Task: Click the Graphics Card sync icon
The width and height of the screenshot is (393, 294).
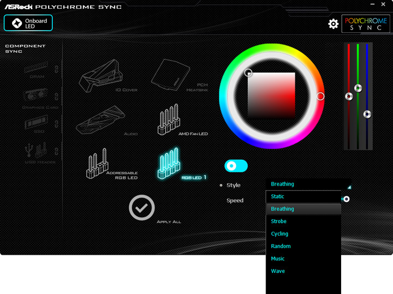Action: pos(35,95)
